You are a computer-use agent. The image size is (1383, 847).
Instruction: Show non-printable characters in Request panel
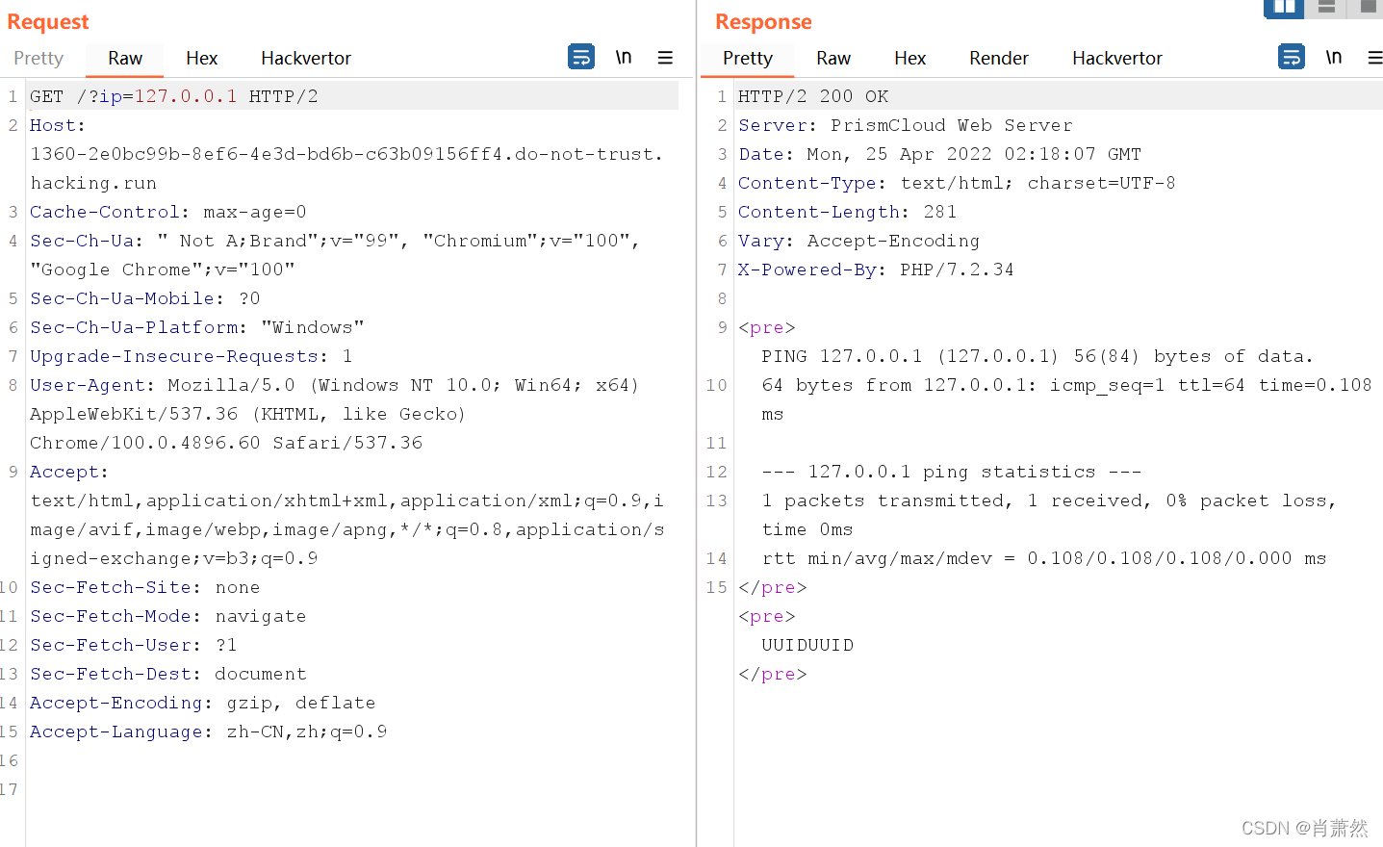pos(624,57)
